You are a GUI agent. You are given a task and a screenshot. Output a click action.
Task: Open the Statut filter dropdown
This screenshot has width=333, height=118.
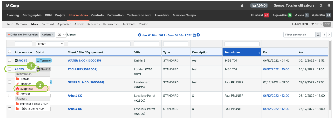(x=50, y=44)
